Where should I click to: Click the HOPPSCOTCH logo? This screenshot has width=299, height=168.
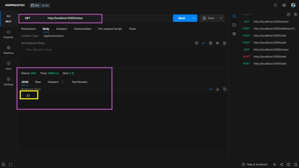point(15,5)
